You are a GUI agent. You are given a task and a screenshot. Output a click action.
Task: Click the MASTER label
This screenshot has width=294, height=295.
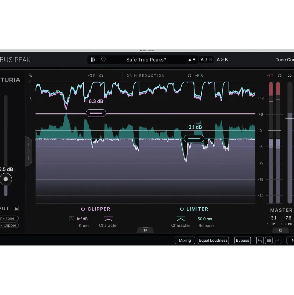[281, 210]
